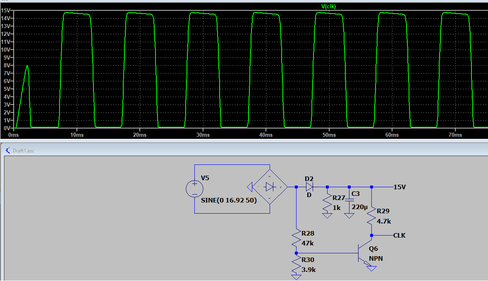Click the 40ms time axis label
The image size is (488, 281).
266,135
